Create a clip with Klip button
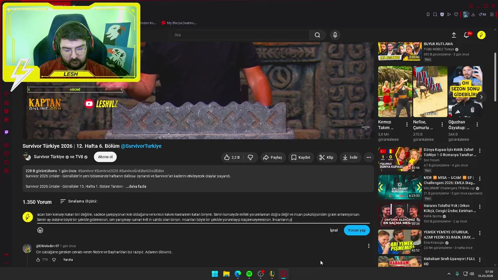Viewport: 498px width, 280px height. click(x=326, y=157)
